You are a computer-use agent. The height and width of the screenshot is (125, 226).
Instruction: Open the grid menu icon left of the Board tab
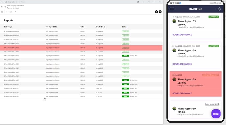pos(2,12)
